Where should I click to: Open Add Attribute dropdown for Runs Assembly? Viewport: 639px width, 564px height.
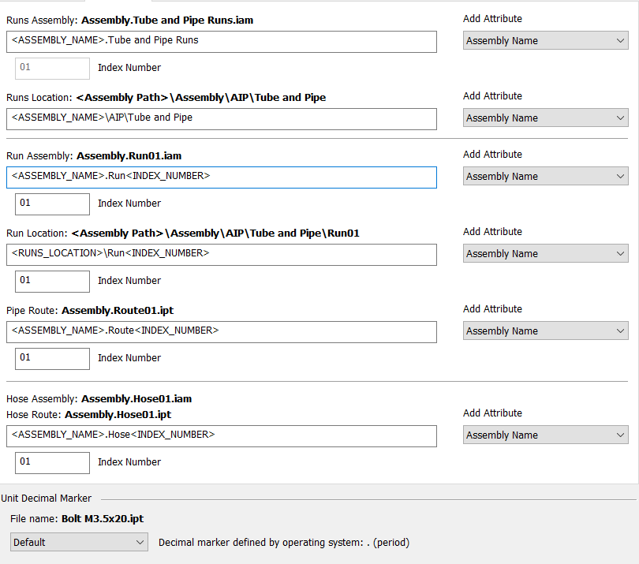point(545,41)
